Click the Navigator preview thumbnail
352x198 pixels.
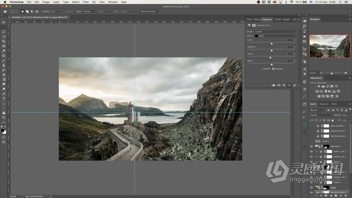coord(330,46)
